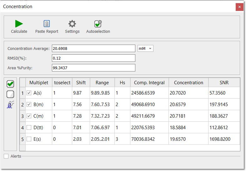Run the Calculate green play icon
The height and width of the screenshot is (171, 246).
[19, 24]
